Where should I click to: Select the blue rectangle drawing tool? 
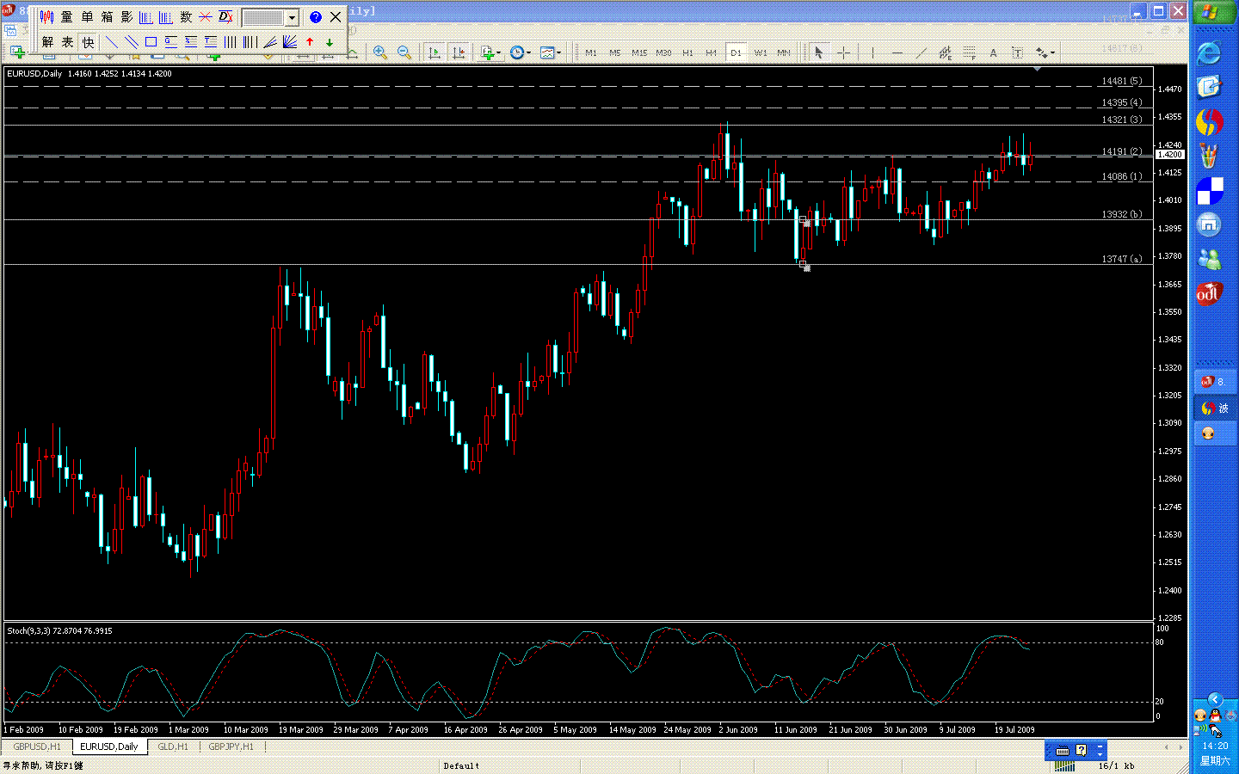point(151,42)
